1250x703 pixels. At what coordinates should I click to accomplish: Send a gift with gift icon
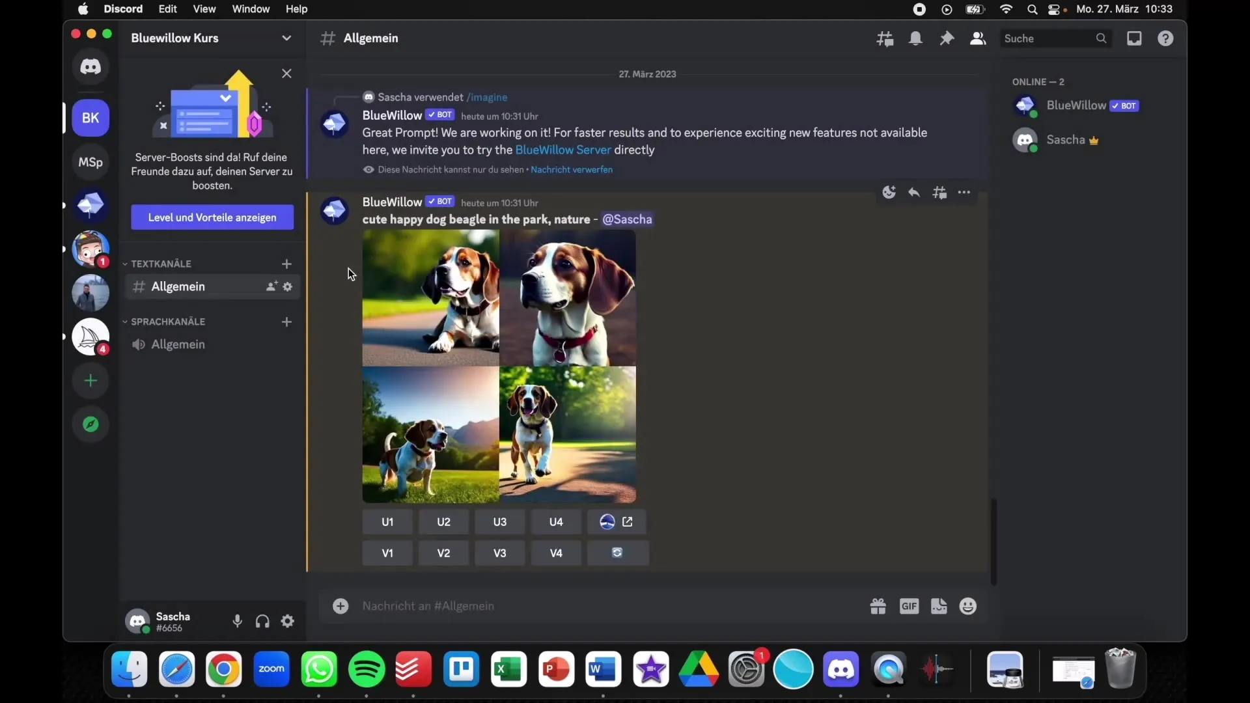(878, 606)
